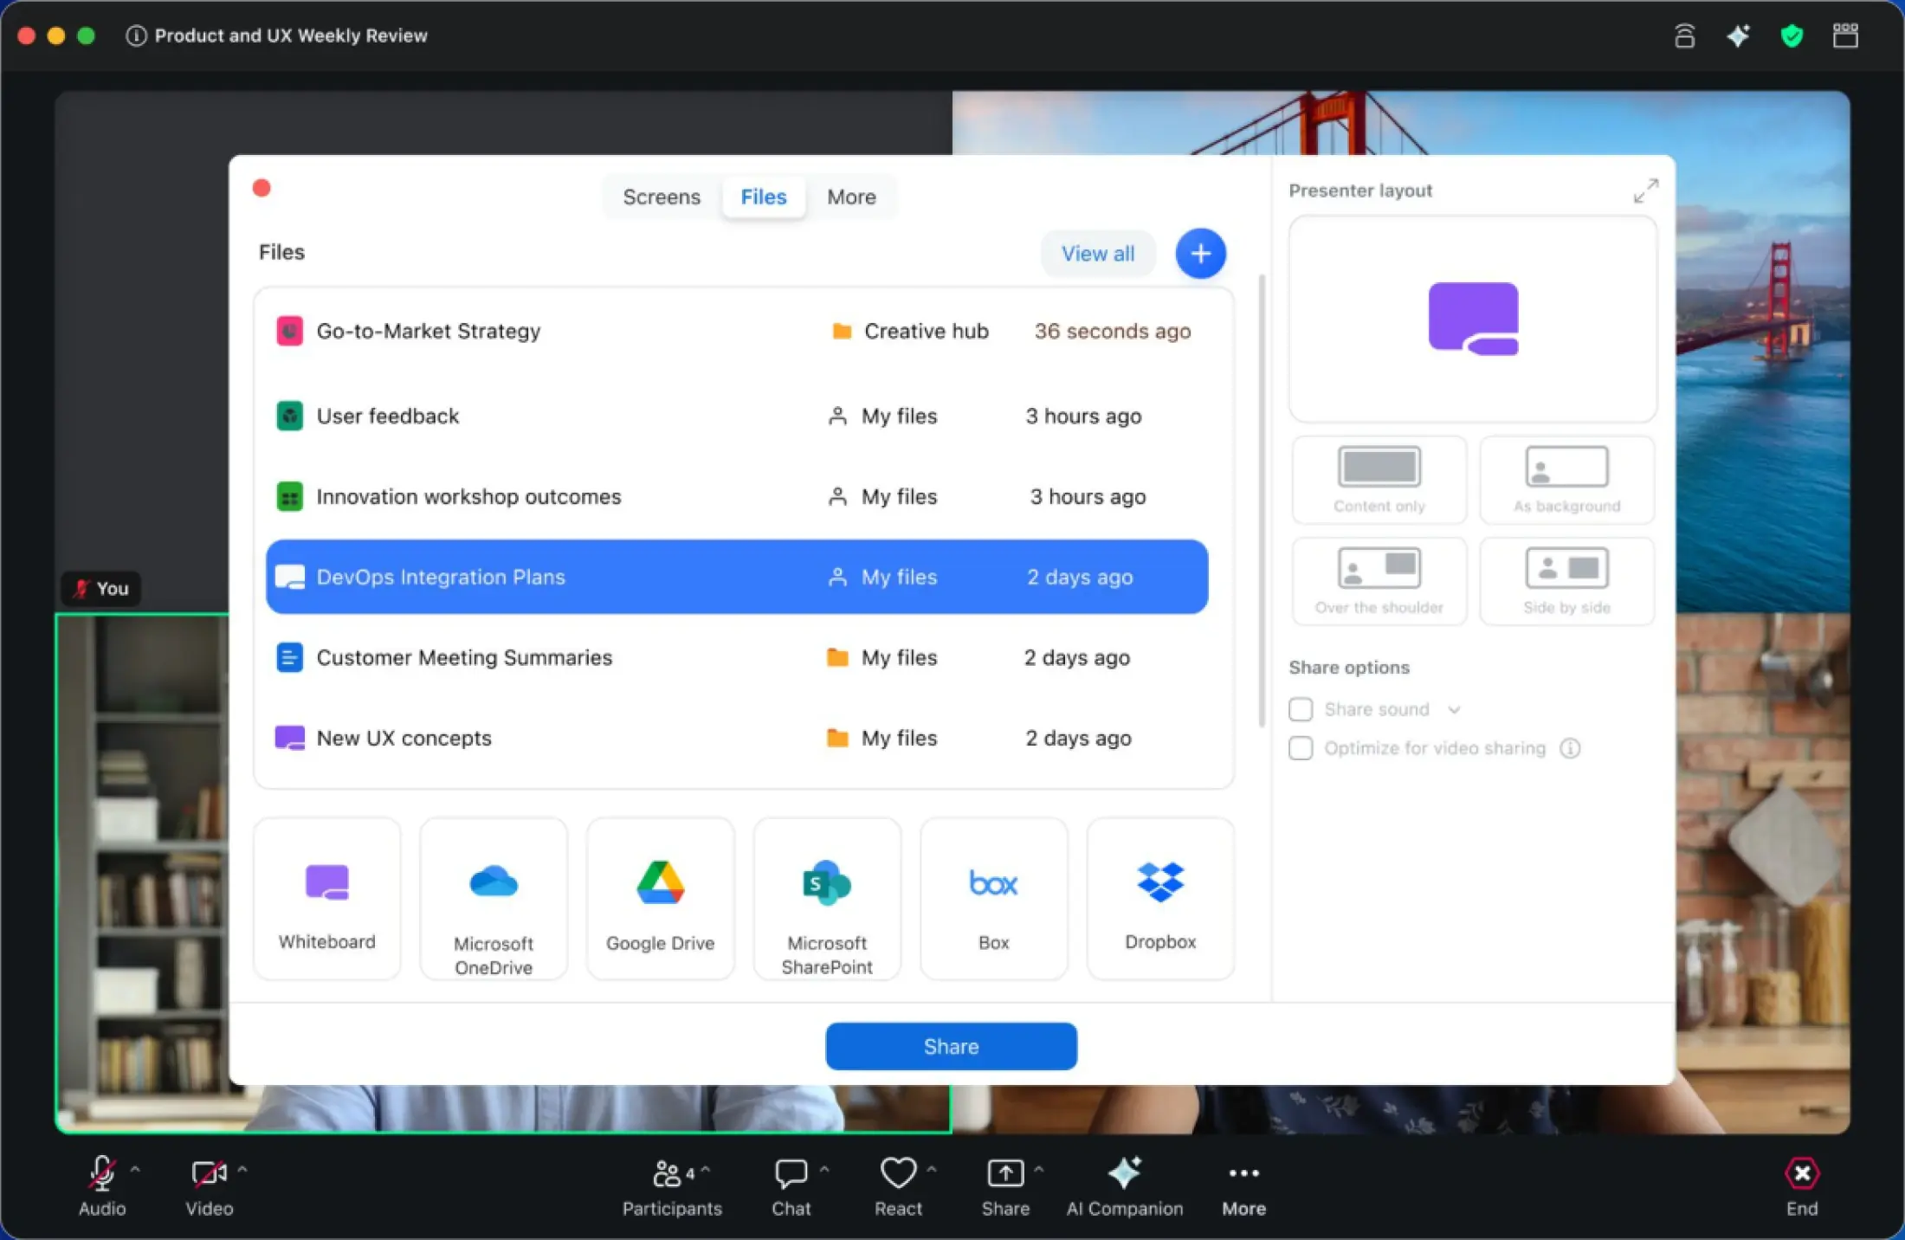Select New UX concepts file
Image resolution: width=1905 pixels, height=1240 pixels.
[x=737, y=739]
